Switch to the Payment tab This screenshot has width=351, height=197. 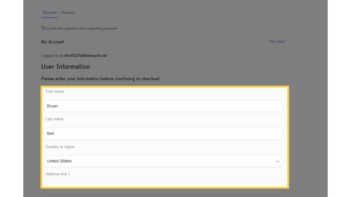[68, 12]
